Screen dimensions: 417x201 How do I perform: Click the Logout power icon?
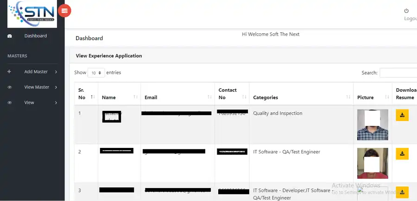(406, 11)
